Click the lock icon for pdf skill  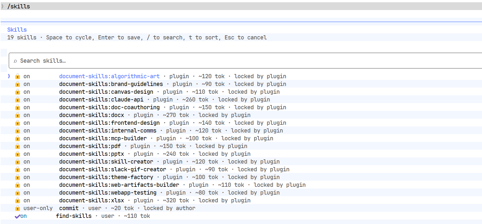(x=18, y=146)
